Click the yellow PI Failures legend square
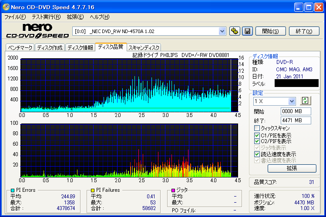The image size is (326, 217). [93, 190]
